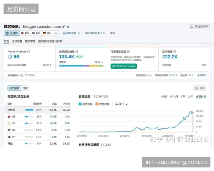Toggle the 自然流量 organic traffic checkbox
Image resolution: width=214 pixels, height=171 pixels.
[80, 104]
